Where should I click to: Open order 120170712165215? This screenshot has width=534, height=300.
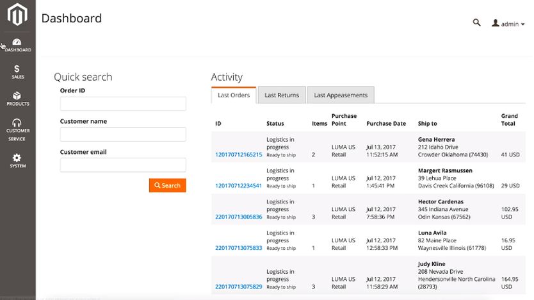click(x=239, y=154)
